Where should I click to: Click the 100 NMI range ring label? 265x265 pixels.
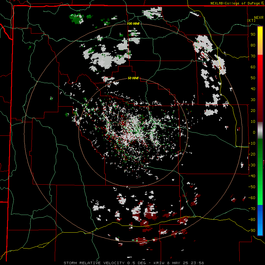133,24
